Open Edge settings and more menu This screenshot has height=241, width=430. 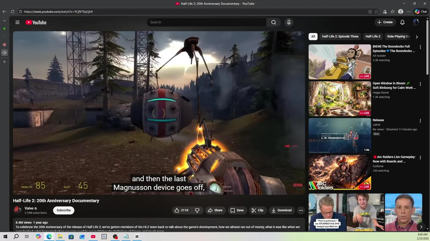point(408,11)
